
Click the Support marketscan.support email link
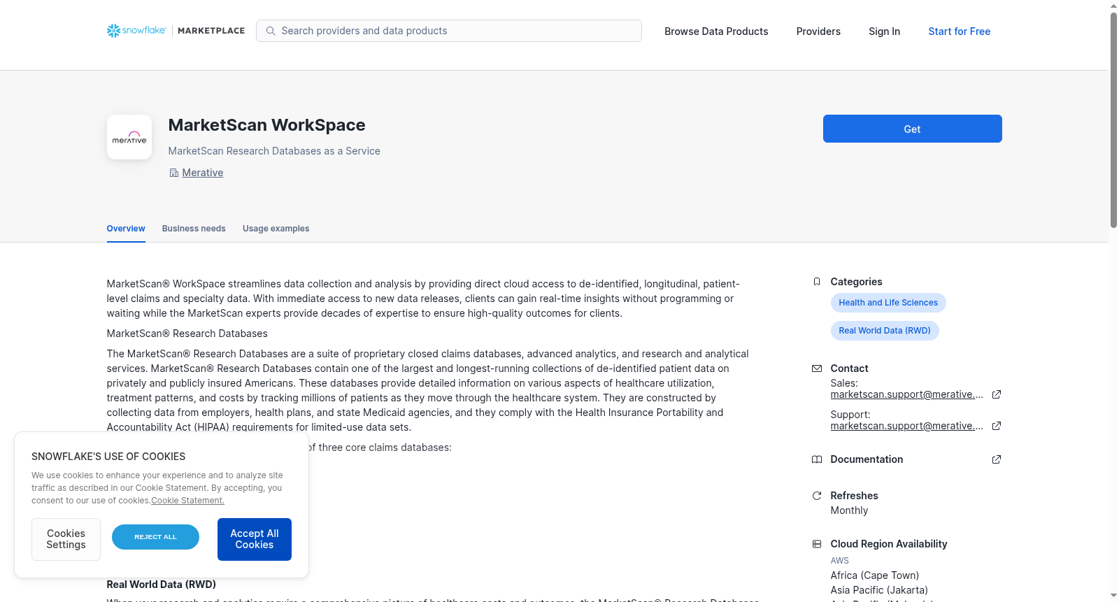point(906,426)
